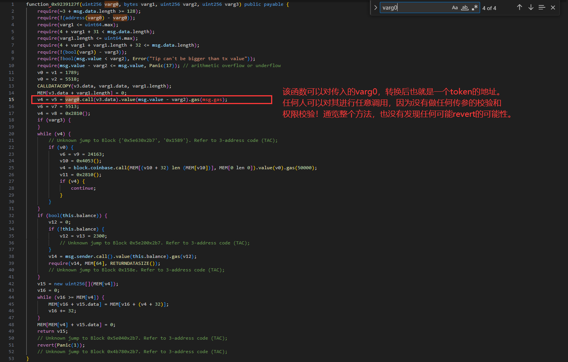This screenshot has width=568, height=362.
Task: Click the '4 of 4' match counter
Action: pos(489,8)
